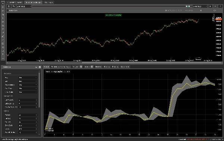224x141 pixels.
Task: Open the first results tab showing the equity chart
Action: pos(46,67)
